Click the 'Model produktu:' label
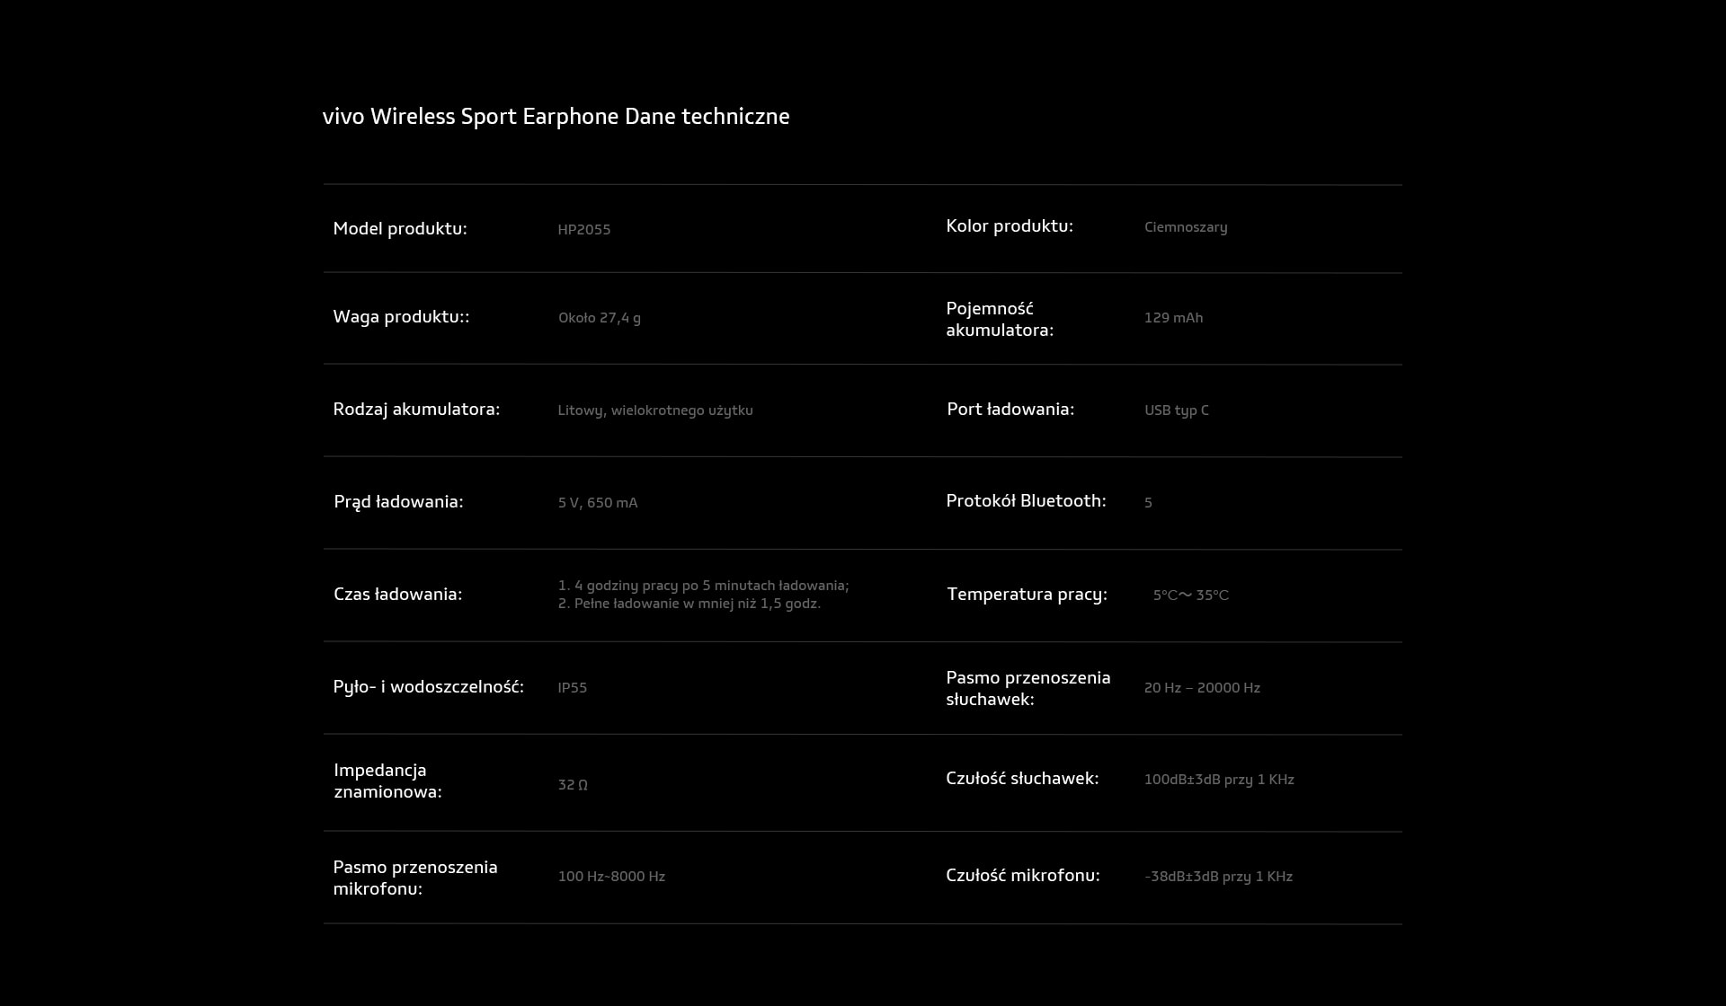Screen dimensions: 1726x1006 point(400,229)
